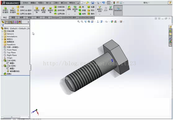Expand the Solid Bodies 实体(1) node
173x120 pixels.
pyautogui.click(x=2, y=39)
